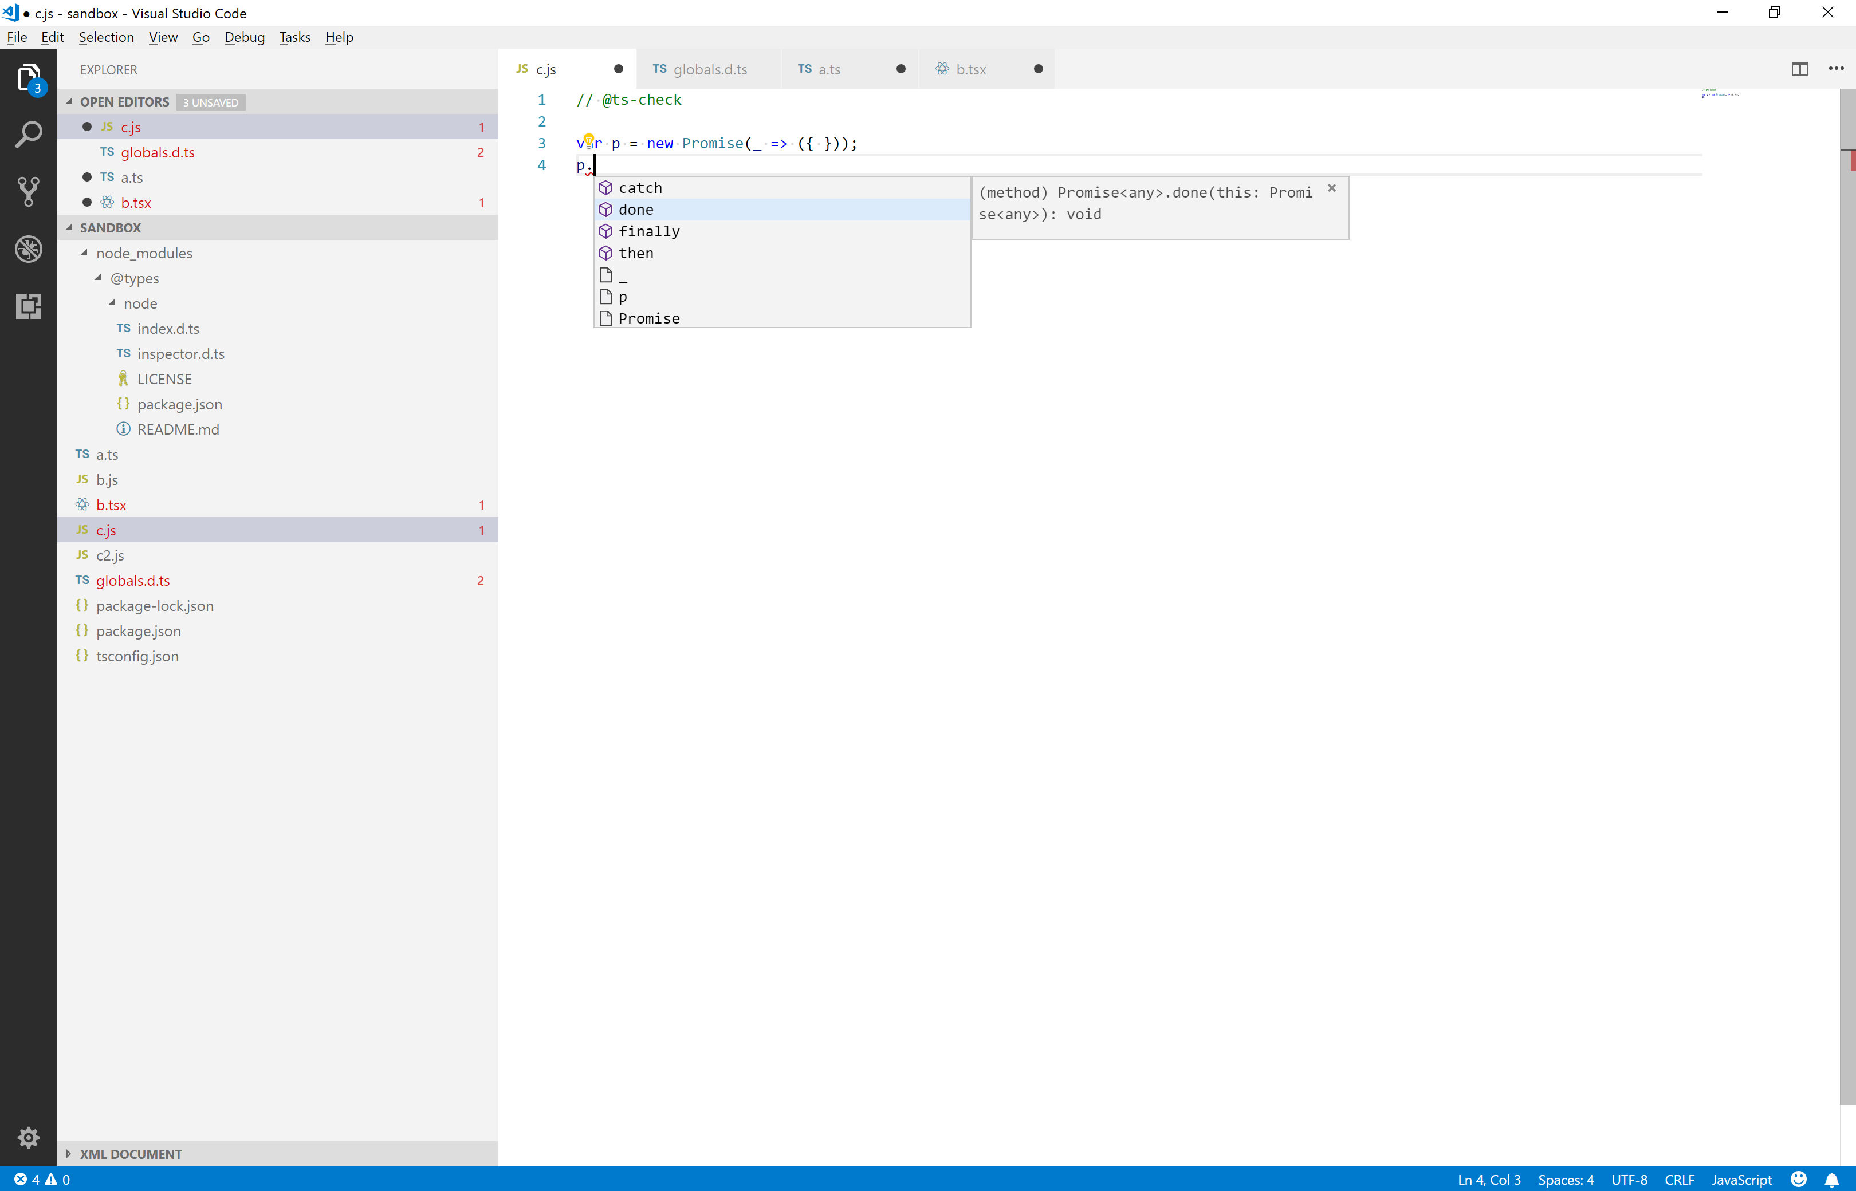Open the Debug menu
The width and height of the screenshot is (1856, 1191).
(x=245, y=37)
